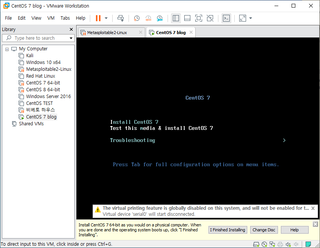Image resolution: width=320 pixels, height=248 pixels.
Task: Revert VM to previous snapshot
Action: tap(148, 18)
